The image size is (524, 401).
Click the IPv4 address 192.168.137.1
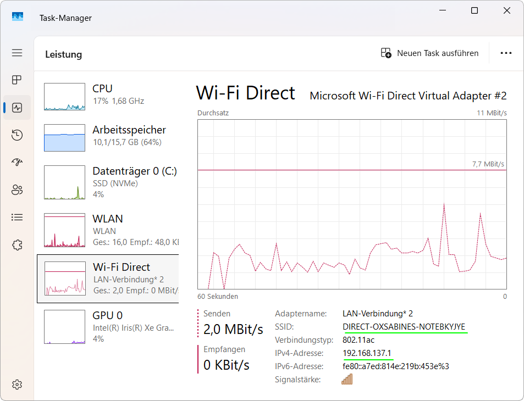367,353
